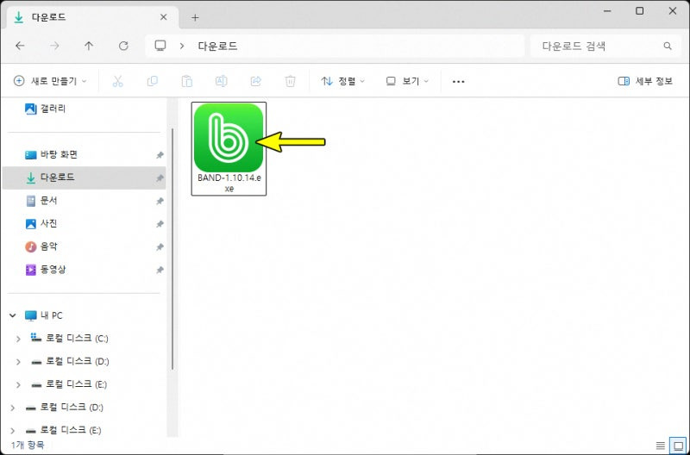Click the Delete trash icon
Image resolution: width=690 pixels, height=455 pixels.
290,81
